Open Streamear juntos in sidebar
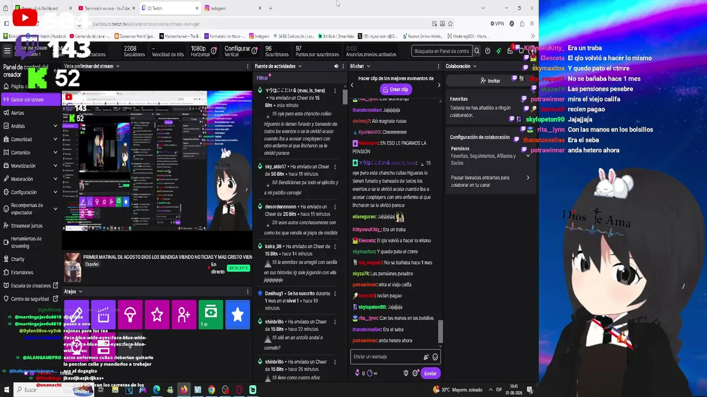 tap(31, 226)
